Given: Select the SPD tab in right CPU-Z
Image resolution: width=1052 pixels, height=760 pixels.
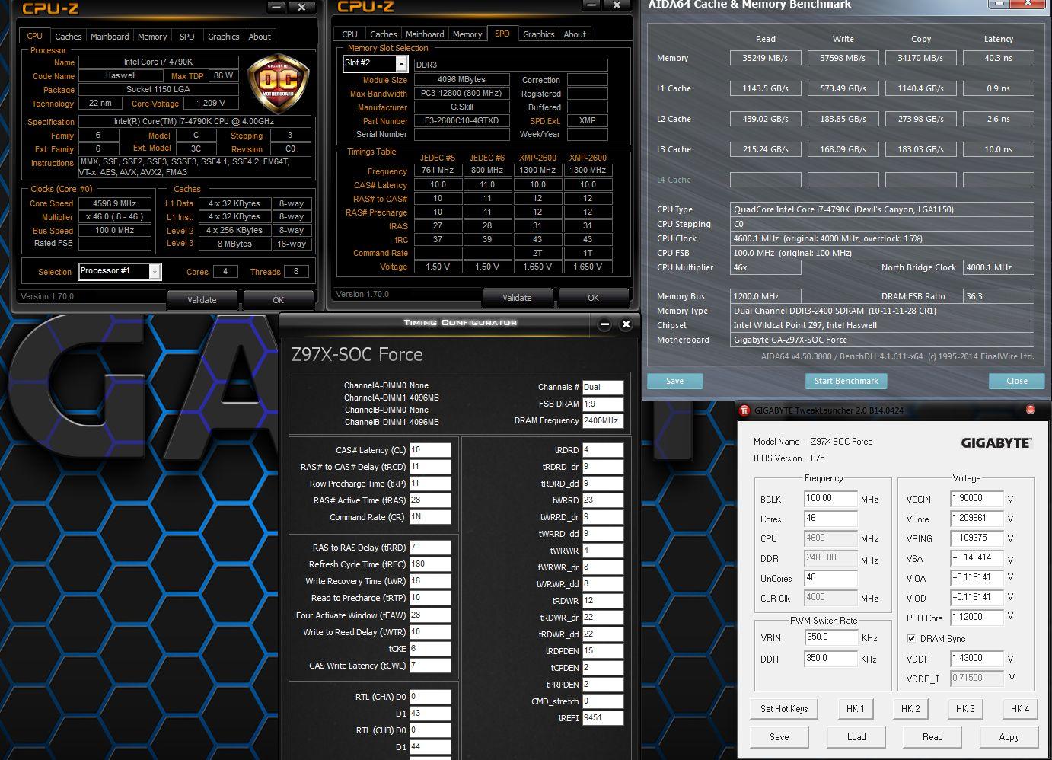Looking at the screenshot, I should tap(502, 34).
